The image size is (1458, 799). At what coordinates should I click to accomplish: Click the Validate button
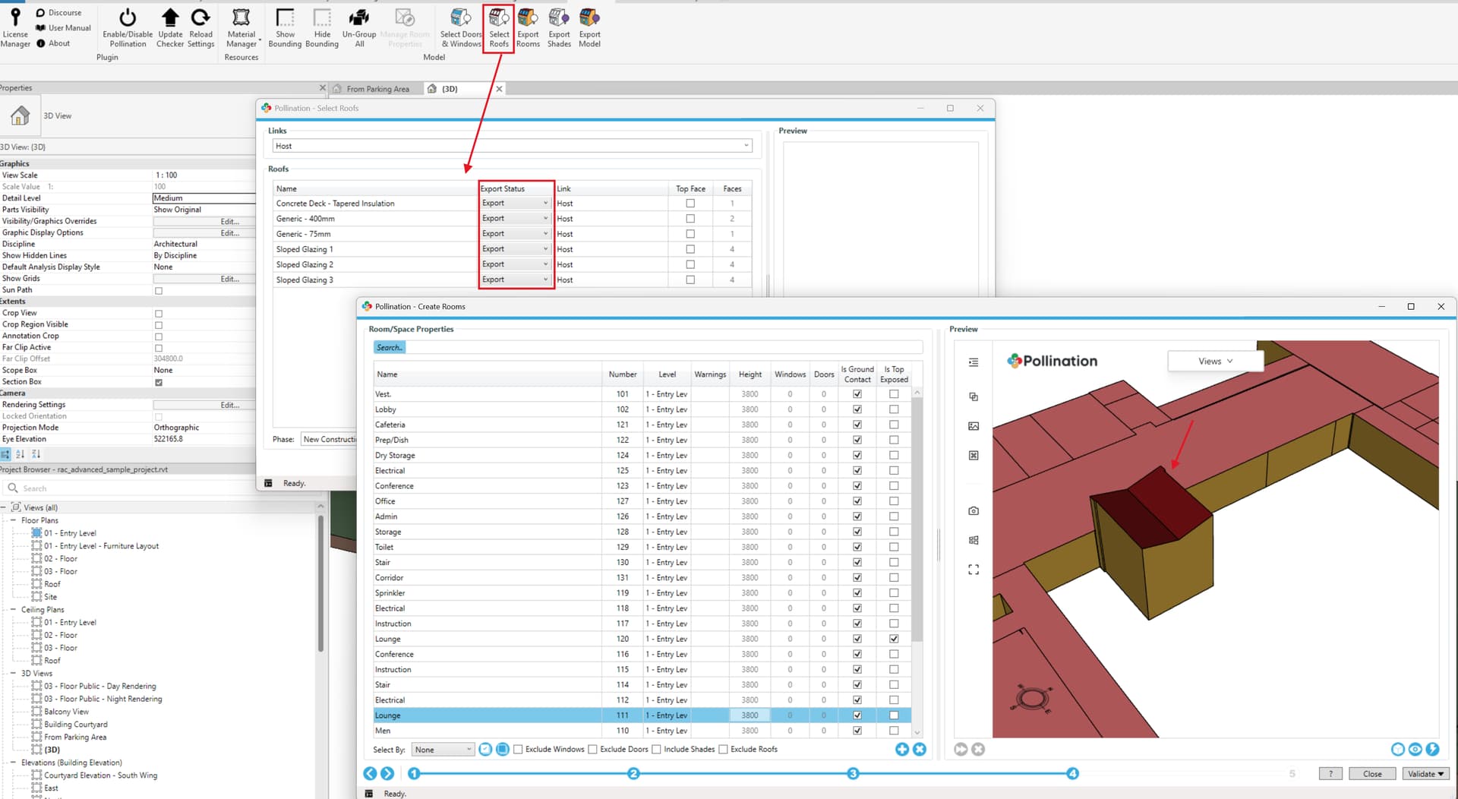point(1425,774)
